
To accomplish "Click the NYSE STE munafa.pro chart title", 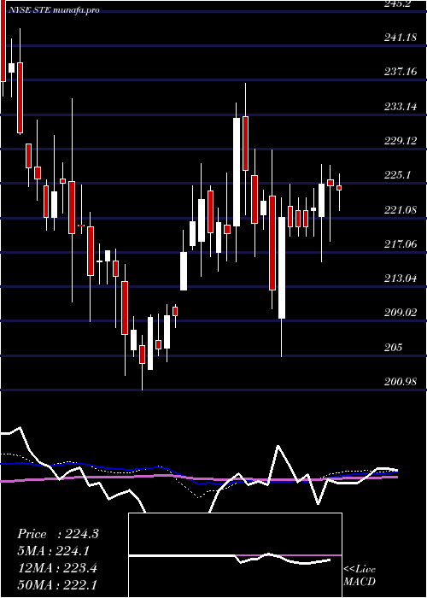I will click(x=53, y=10).
